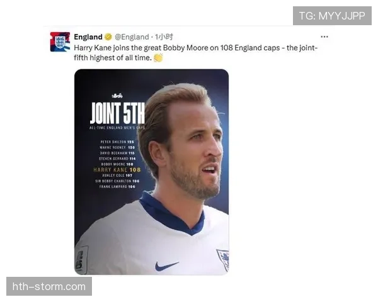Click the hth-storm.com watermark label
Screen dimensions: 378x302
(x=49, y=286)
